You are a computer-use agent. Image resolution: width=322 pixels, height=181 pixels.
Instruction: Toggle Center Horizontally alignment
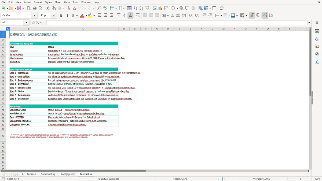[106, 16]
